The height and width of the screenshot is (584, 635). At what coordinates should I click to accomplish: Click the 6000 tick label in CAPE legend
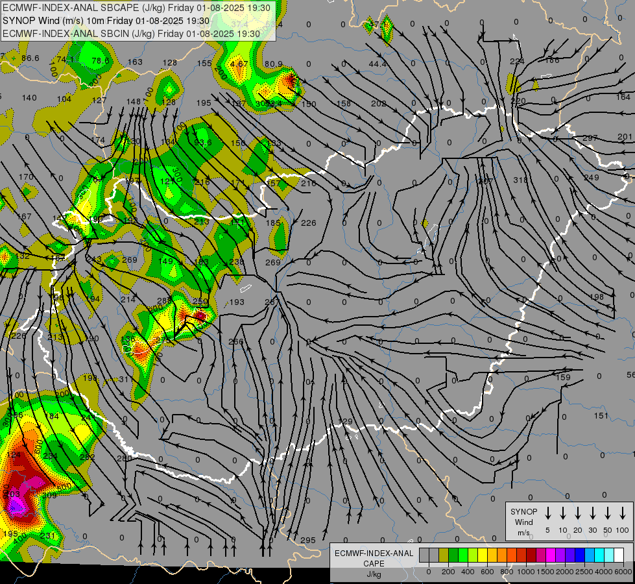click(623, 572)
